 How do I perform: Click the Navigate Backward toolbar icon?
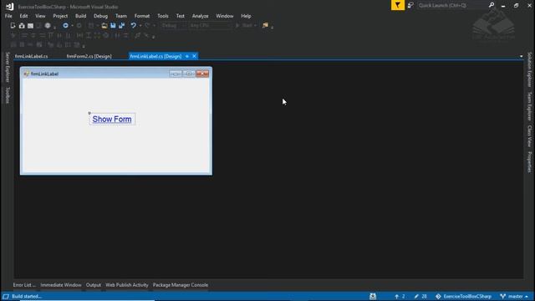pyautogui.click(x=65, y=26)
